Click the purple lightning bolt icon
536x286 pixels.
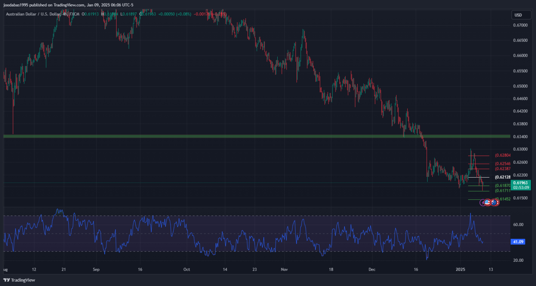482,202
